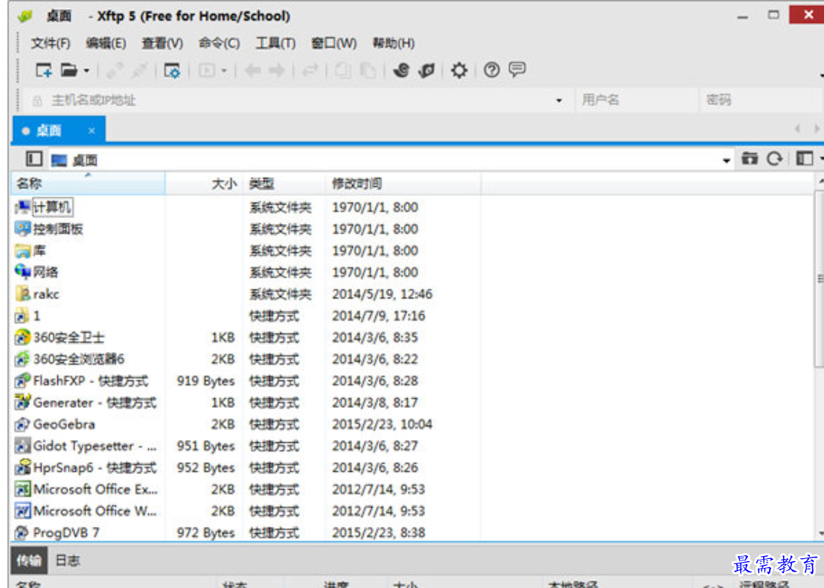Expand the 桌面 path dropdown
Screen dimensions: 824x588
(x=726, y=160)
